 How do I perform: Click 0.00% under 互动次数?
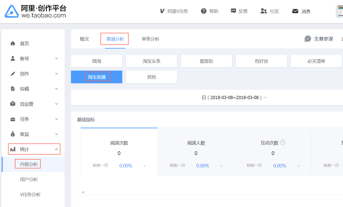[x=280, y=166]
